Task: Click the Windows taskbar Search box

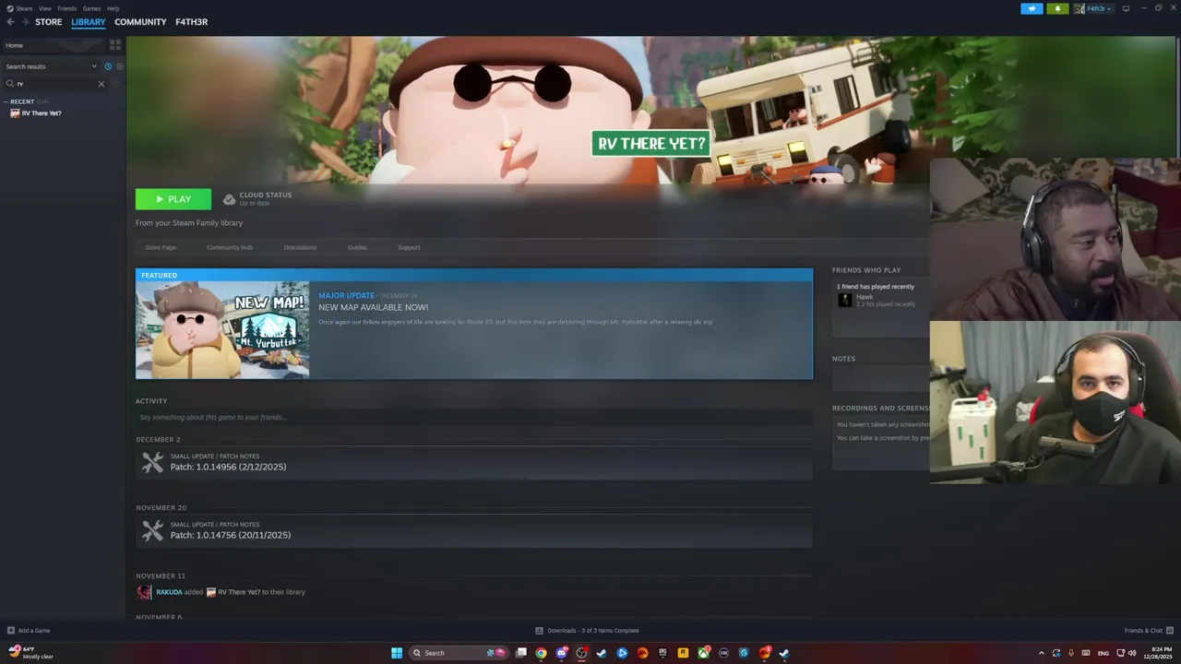Action: [x=459, y=653]
